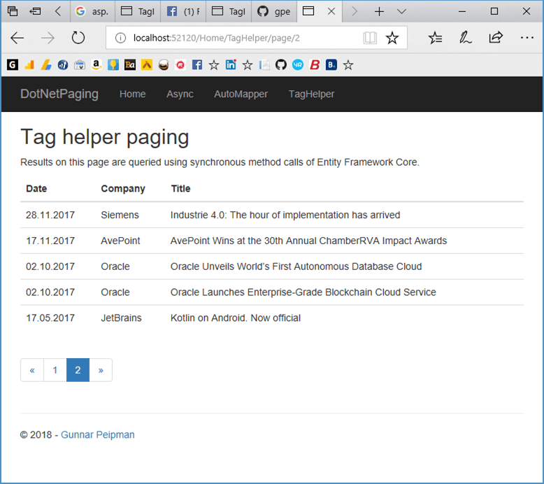This screenshot has width=544, height=484.
Task: Open the LinkedIn bookmark in favorites bar
Action: point(231,65)
